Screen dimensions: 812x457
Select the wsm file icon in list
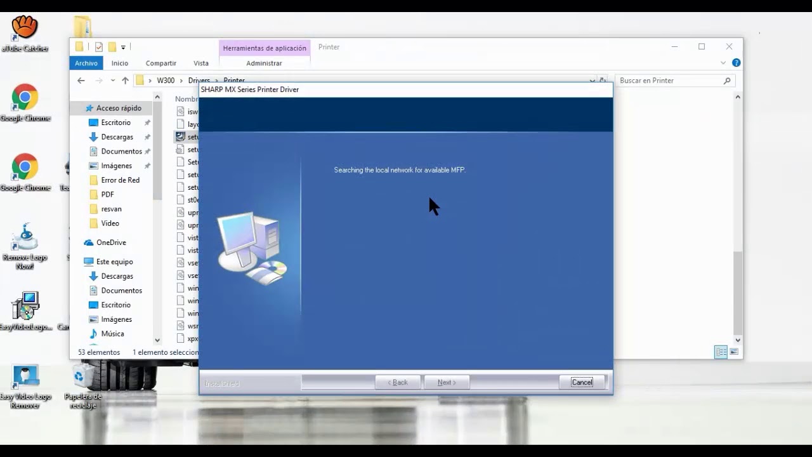coord(180,326)
